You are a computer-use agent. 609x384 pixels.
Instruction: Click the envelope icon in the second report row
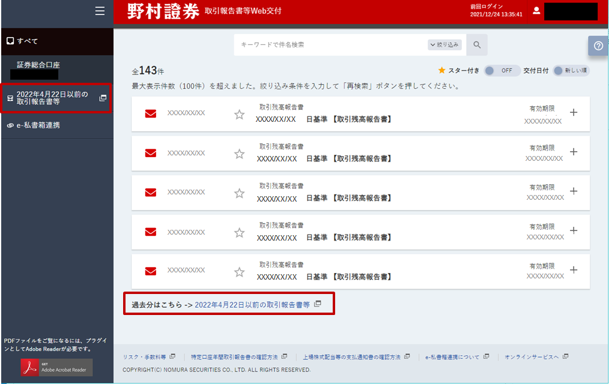pyautogui.click(x=151, y=153)
